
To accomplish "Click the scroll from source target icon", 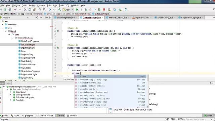I will pyautogui.click(x=37, y=17).
